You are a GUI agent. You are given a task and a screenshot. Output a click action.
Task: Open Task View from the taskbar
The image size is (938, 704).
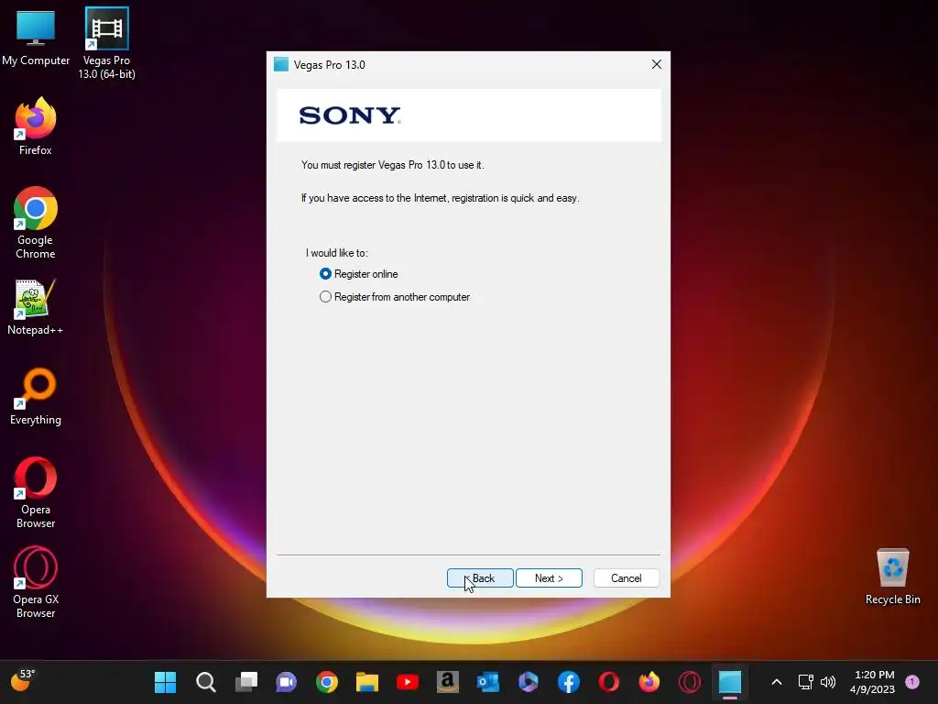pyautogui.click(x=245, y=682)
